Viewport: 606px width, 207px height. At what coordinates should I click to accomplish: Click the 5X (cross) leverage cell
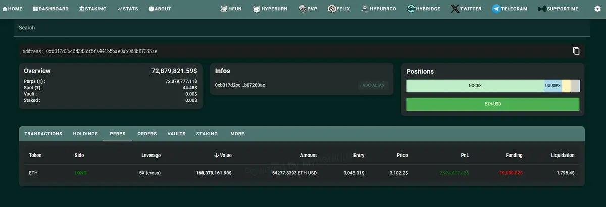[x=150, y=173]
